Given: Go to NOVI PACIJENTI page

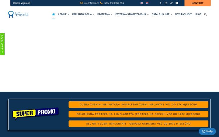Looking at the screenshot, I should [x=184, y=14].
